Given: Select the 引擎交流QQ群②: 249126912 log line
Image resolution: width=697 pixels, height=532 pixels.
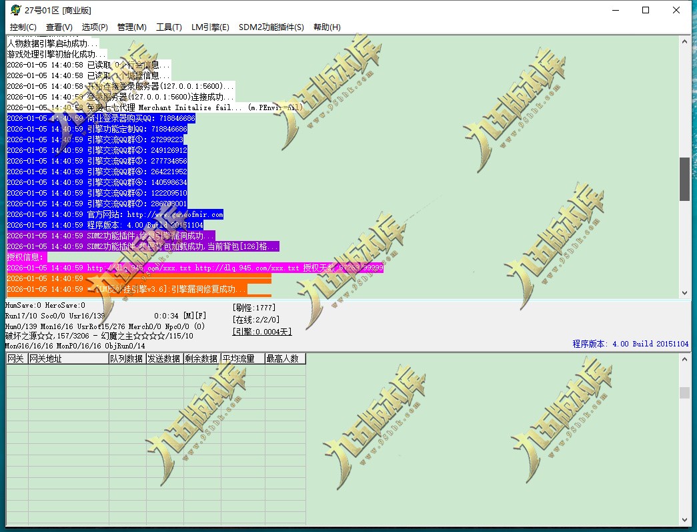Looking at the screenshot, I should [97, 150].
